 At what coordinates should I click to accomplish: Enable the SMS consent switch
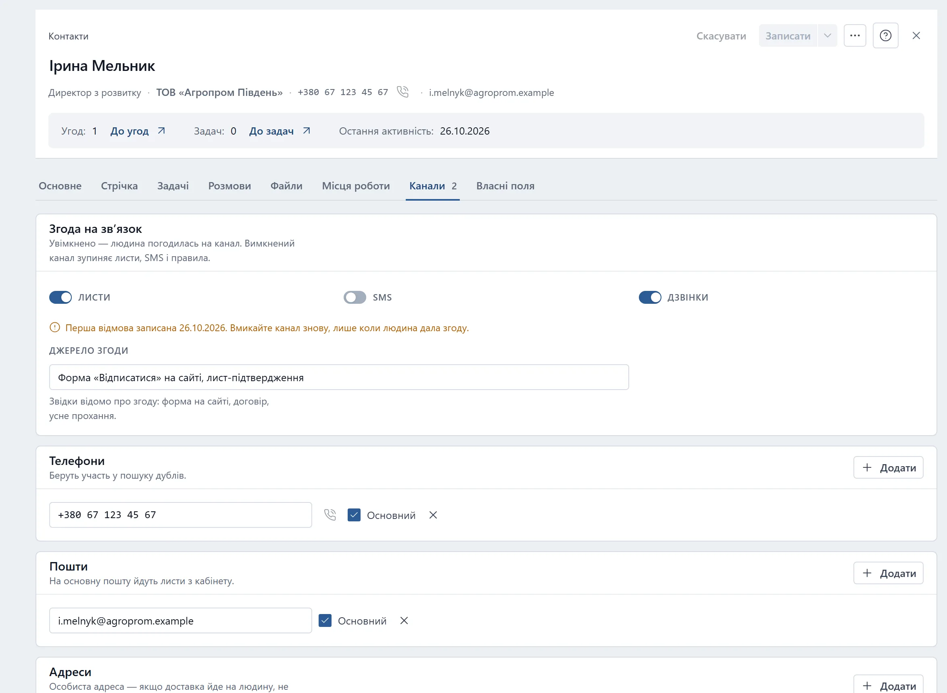[x=355, y=297]
